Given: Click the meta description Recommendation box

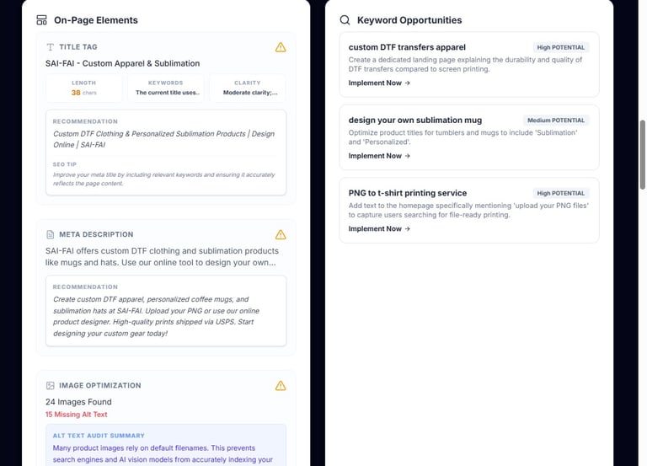Looking at the screenshot, I should click(166, 311).
